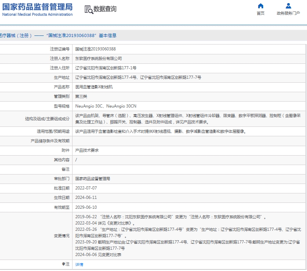Click the production address 177-4号、177-7号 value
This screenshot has height=271, width=307.
(x=138, y=78)
